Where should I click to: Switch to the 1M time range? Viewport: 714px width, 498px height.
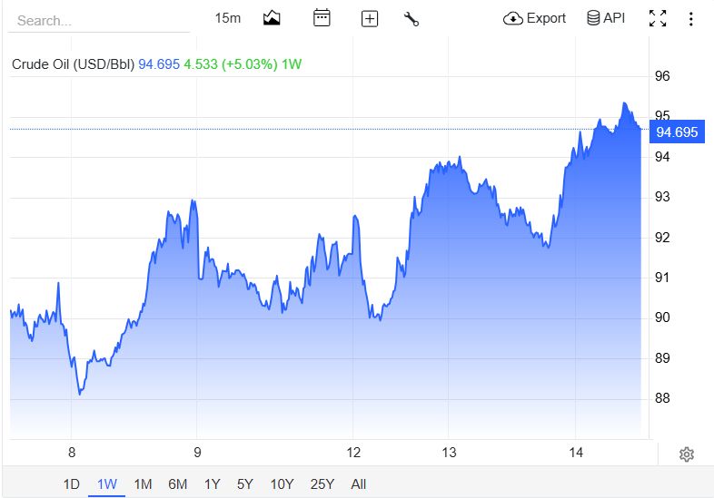(143, 483)
